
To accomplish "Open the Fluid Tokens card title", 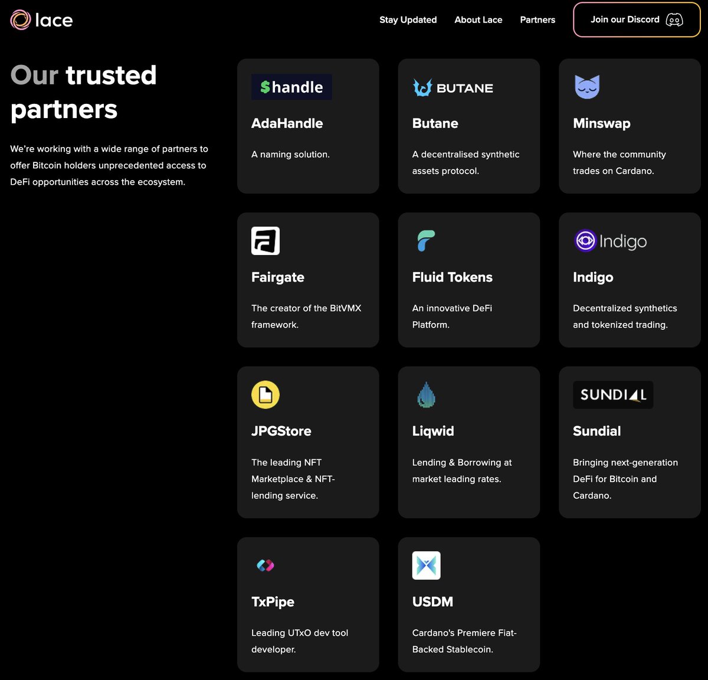I will tap(453, 277).
